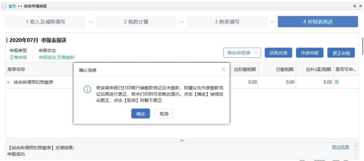Open the 导出申报表 dropdown

tap(242, 53)
